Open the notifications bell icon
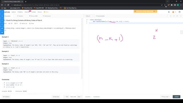This screenshot has height=103, width=183. 169,12
